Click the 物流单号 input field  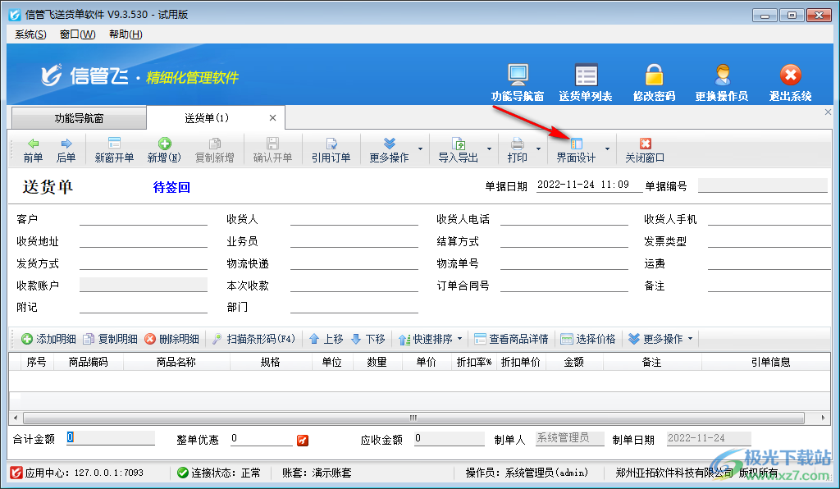pyautogui.click(x=564, y=263)
